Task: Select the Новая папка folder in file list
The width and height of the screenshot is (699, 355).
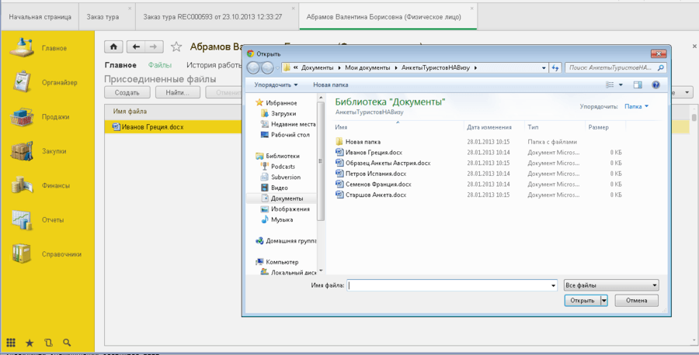Action: click(x=358, y=142)
